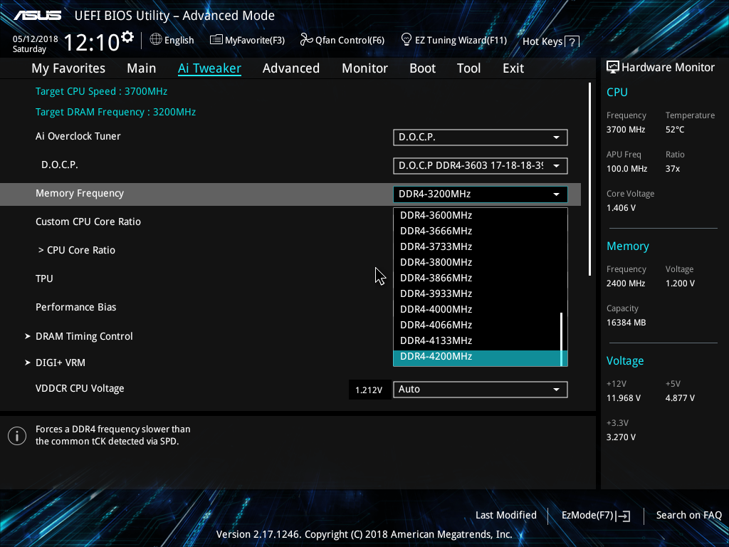Screen dimensions: 729x547
Task: Switch to the Boot tab
Action: [x=422, y=68]
